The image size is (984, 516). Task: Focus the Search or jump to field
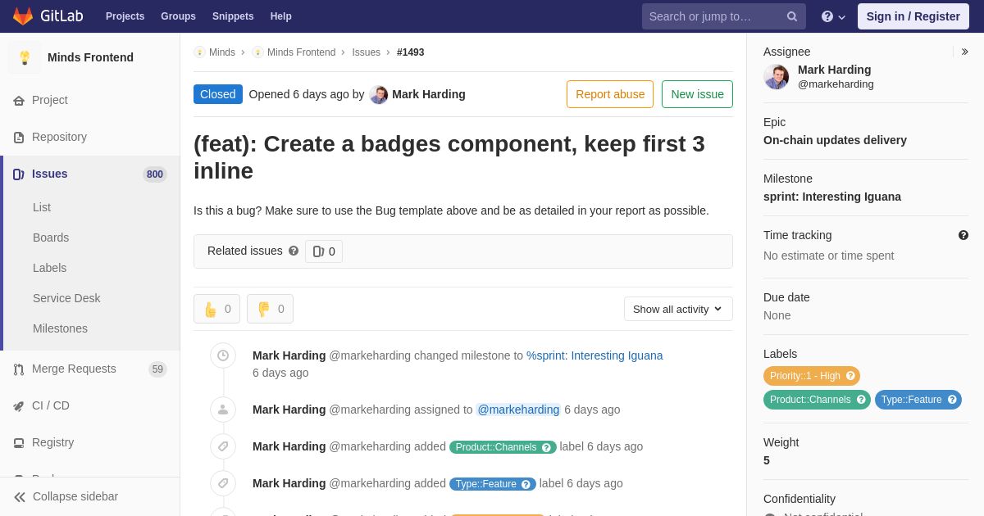[x=716, y=16]
